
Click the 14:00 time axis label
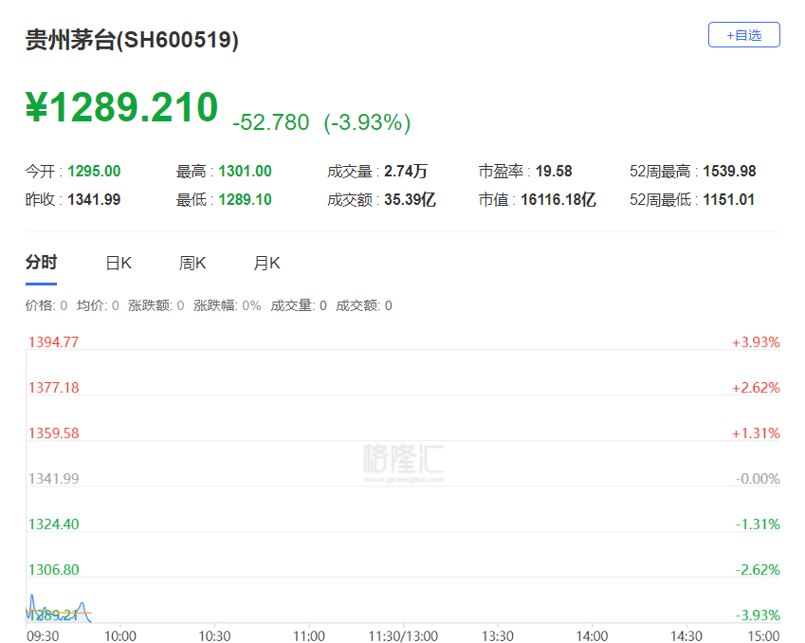click(x=592, y=635)
